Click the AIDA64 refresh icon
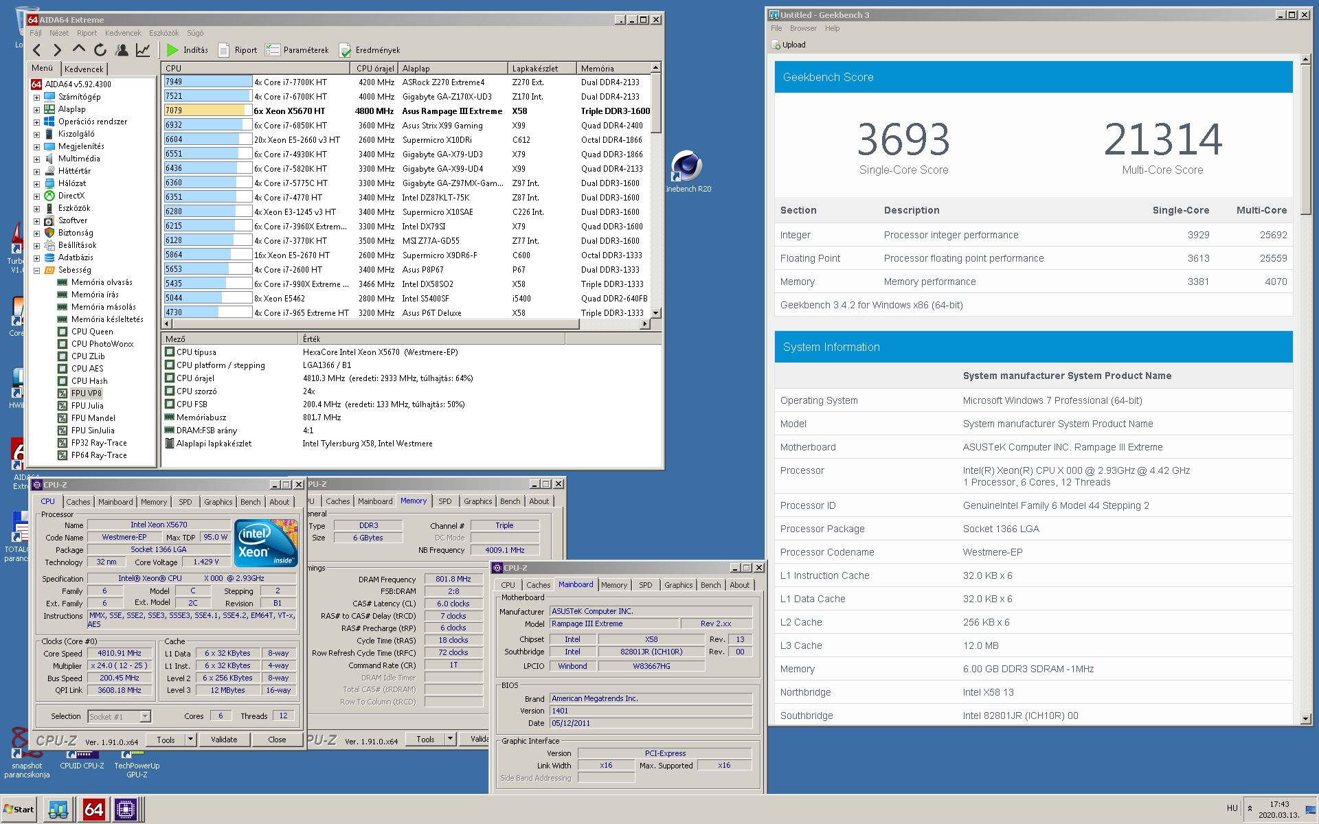Viewport: 1319px width, 824px height. click(100, 50)
